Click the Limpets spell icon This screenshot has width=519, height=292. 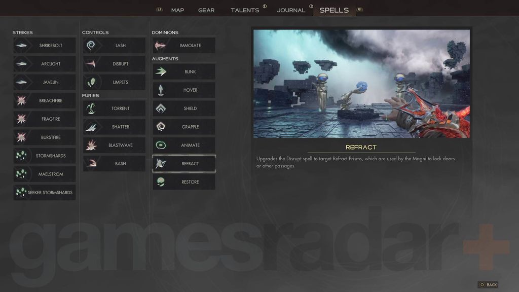point(91,82)
